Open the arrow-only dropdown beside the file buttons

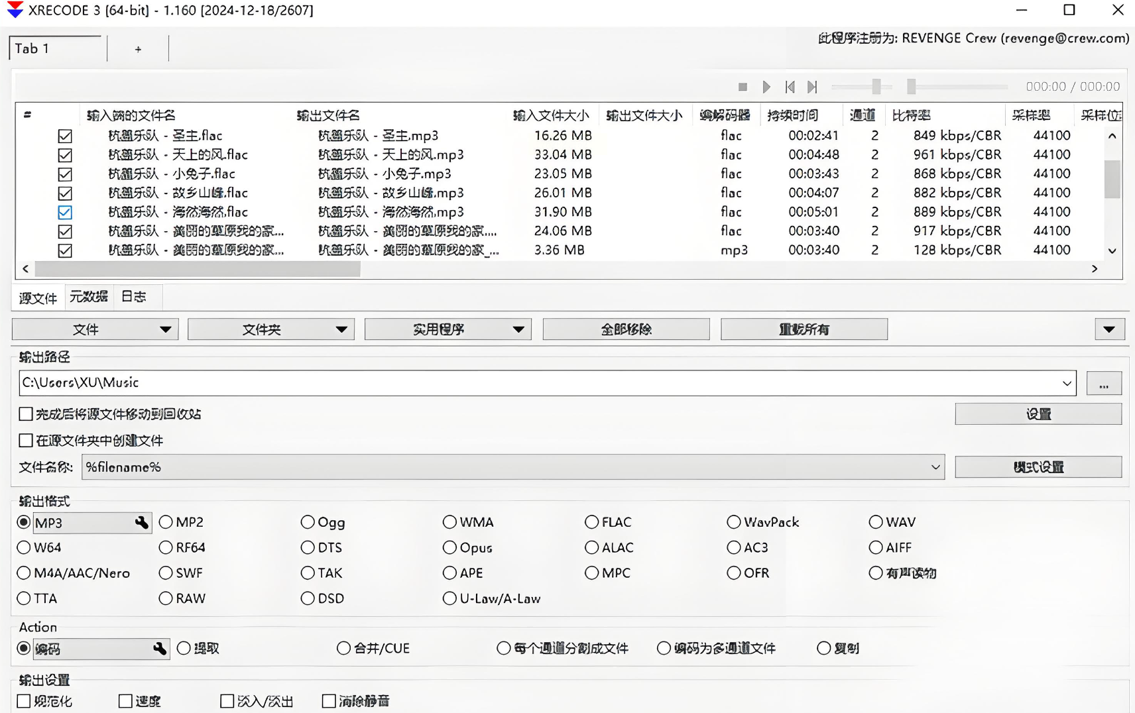tap(1109, 329)
